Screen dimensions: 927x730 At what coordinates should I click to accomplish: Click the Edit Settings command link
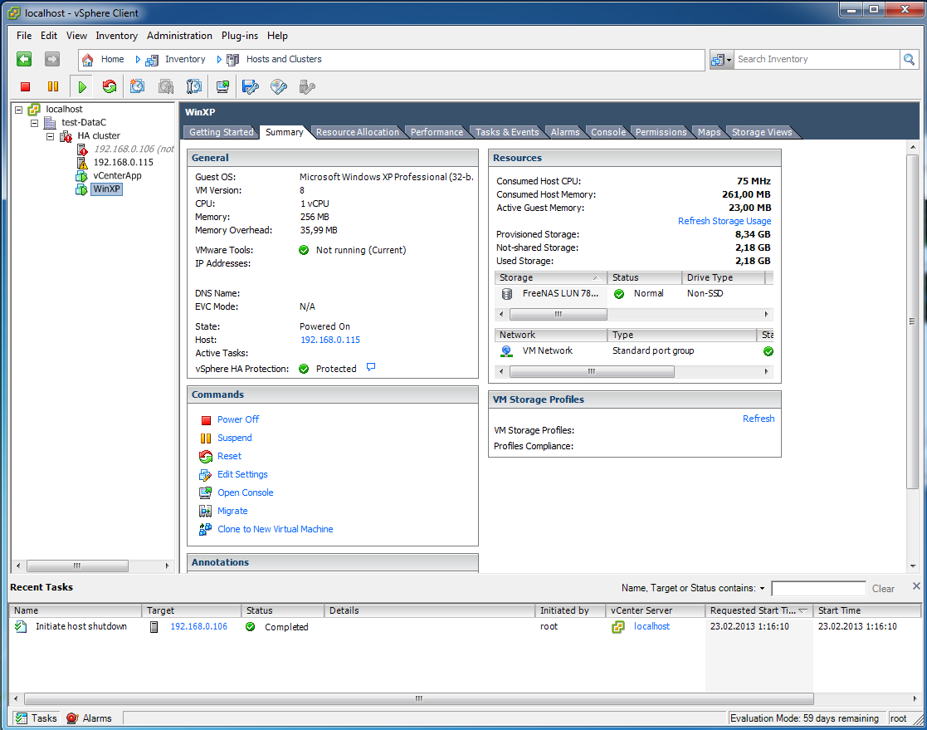(242, 474)
